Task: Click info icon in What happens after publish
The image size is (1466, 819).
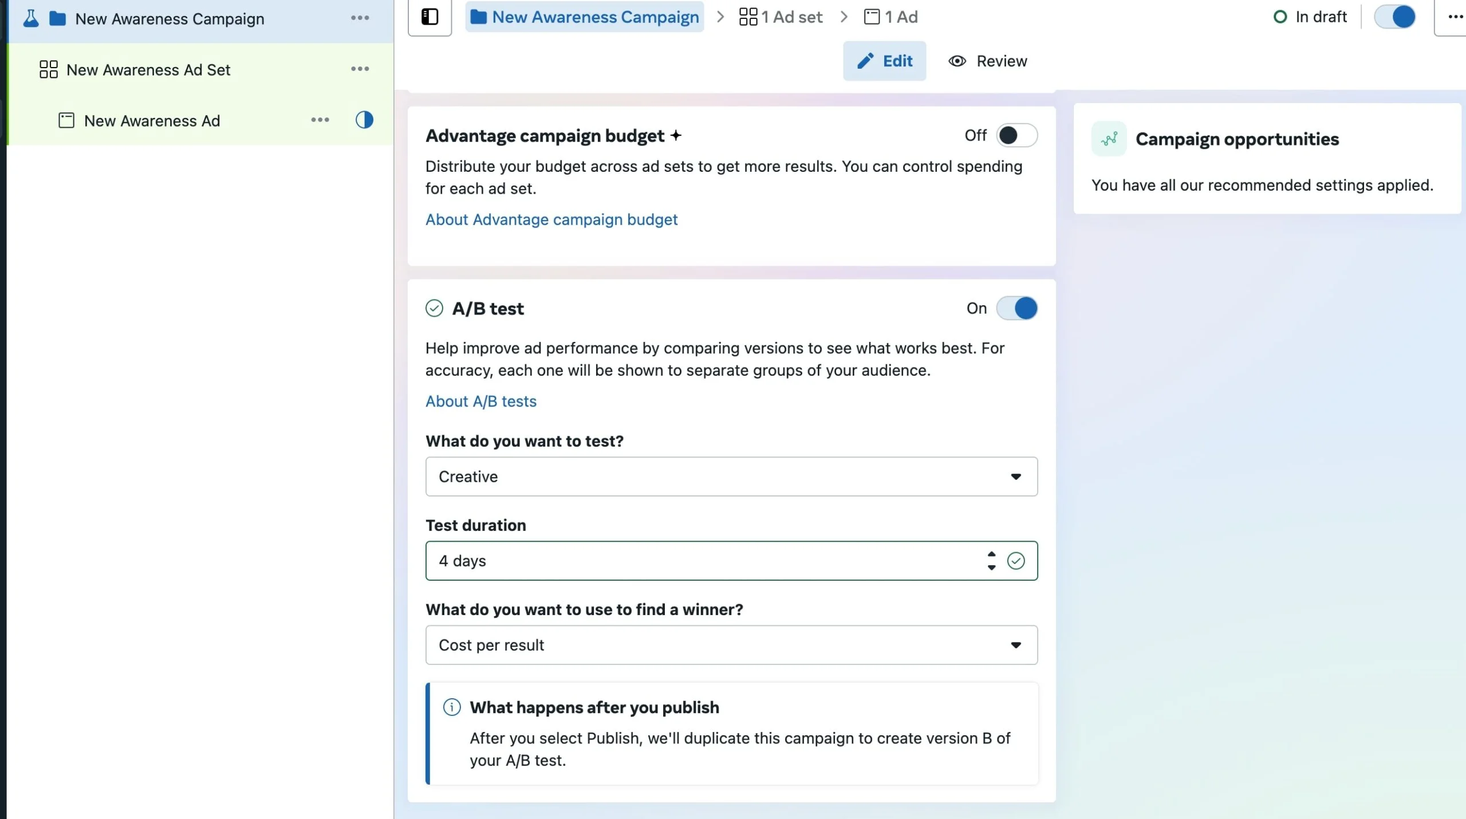Action: (452, 708)
